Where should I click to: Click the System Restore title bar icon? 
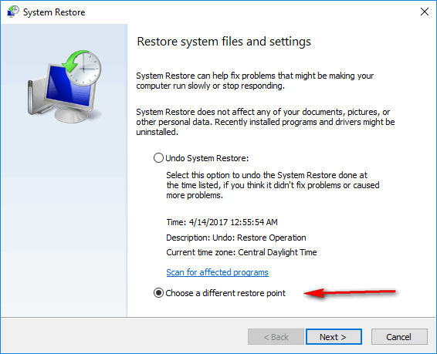13,12
